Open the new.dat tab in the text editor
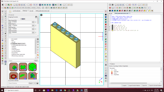Viewport: 164px width, 92px height. 110,14
